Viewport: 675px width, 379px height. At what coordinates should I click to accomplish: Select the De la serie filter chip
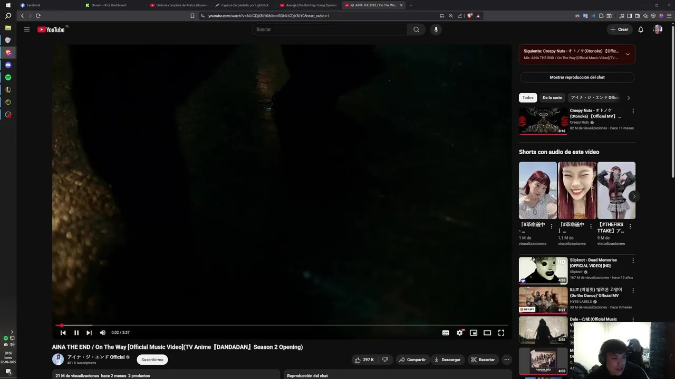coord(552,97)
